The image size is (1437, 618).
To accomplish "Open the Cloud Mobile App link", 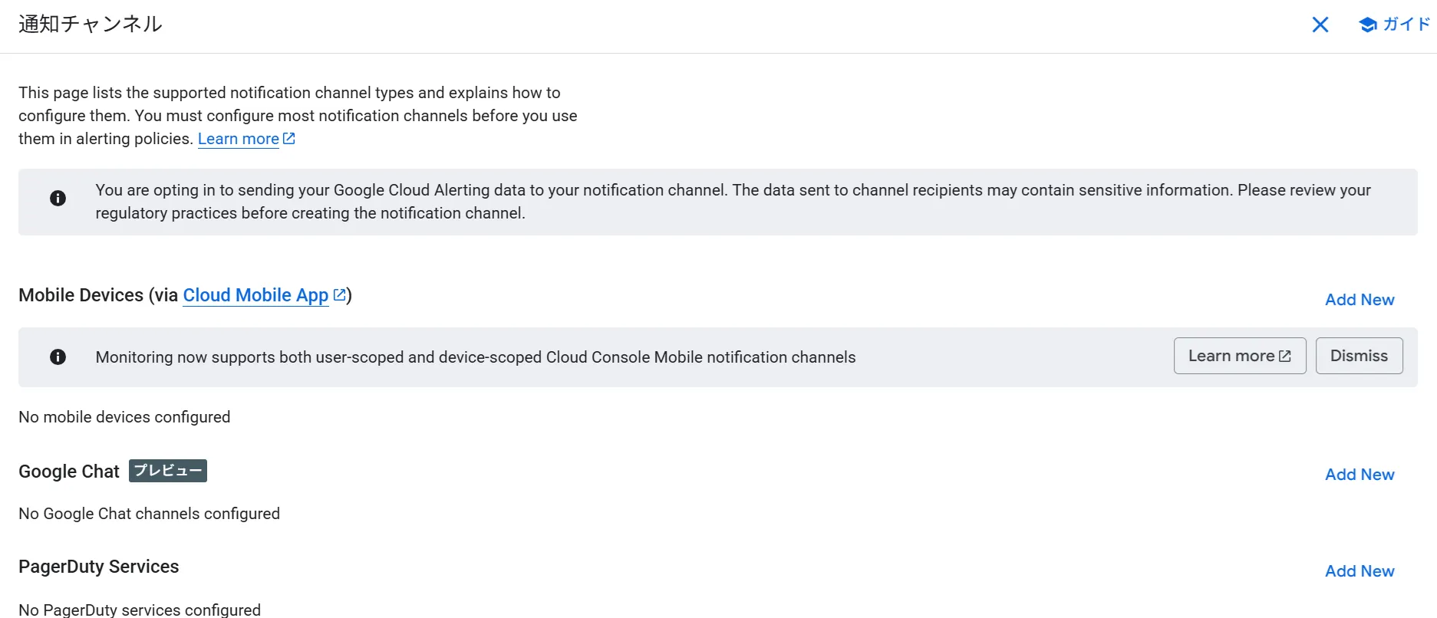I will (x=255, y=295).
